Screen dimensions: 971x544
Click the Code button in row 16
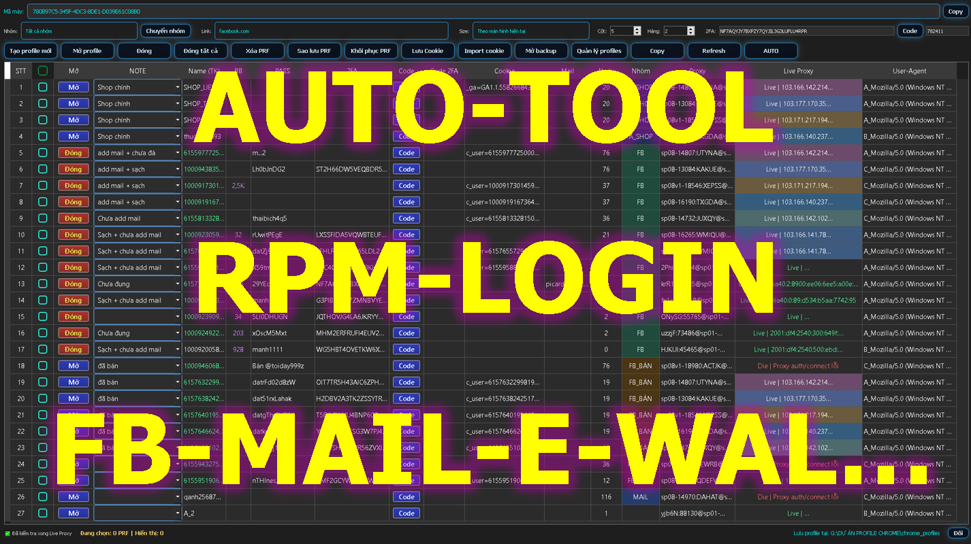407,333
